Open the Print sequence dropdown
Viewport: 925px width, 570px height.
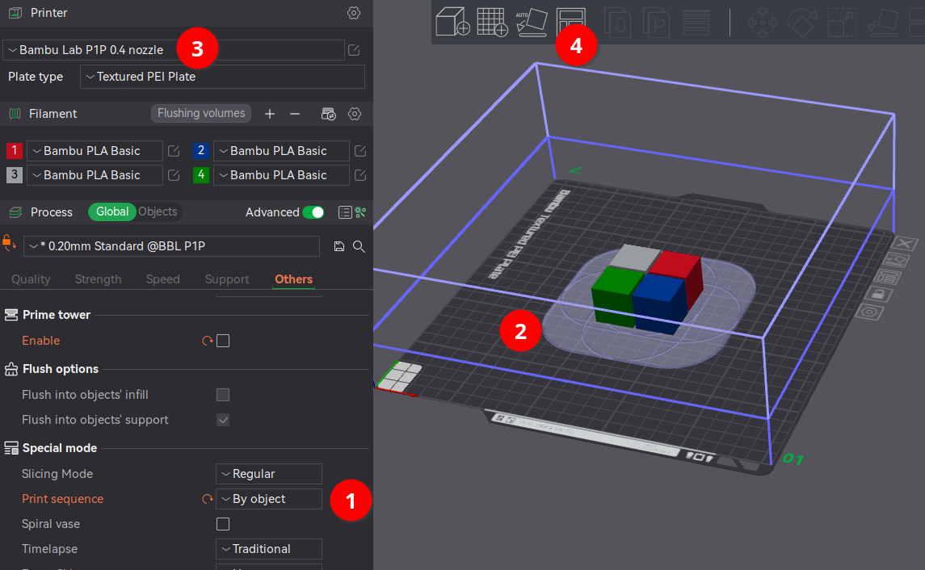click(x=268, y=499)
